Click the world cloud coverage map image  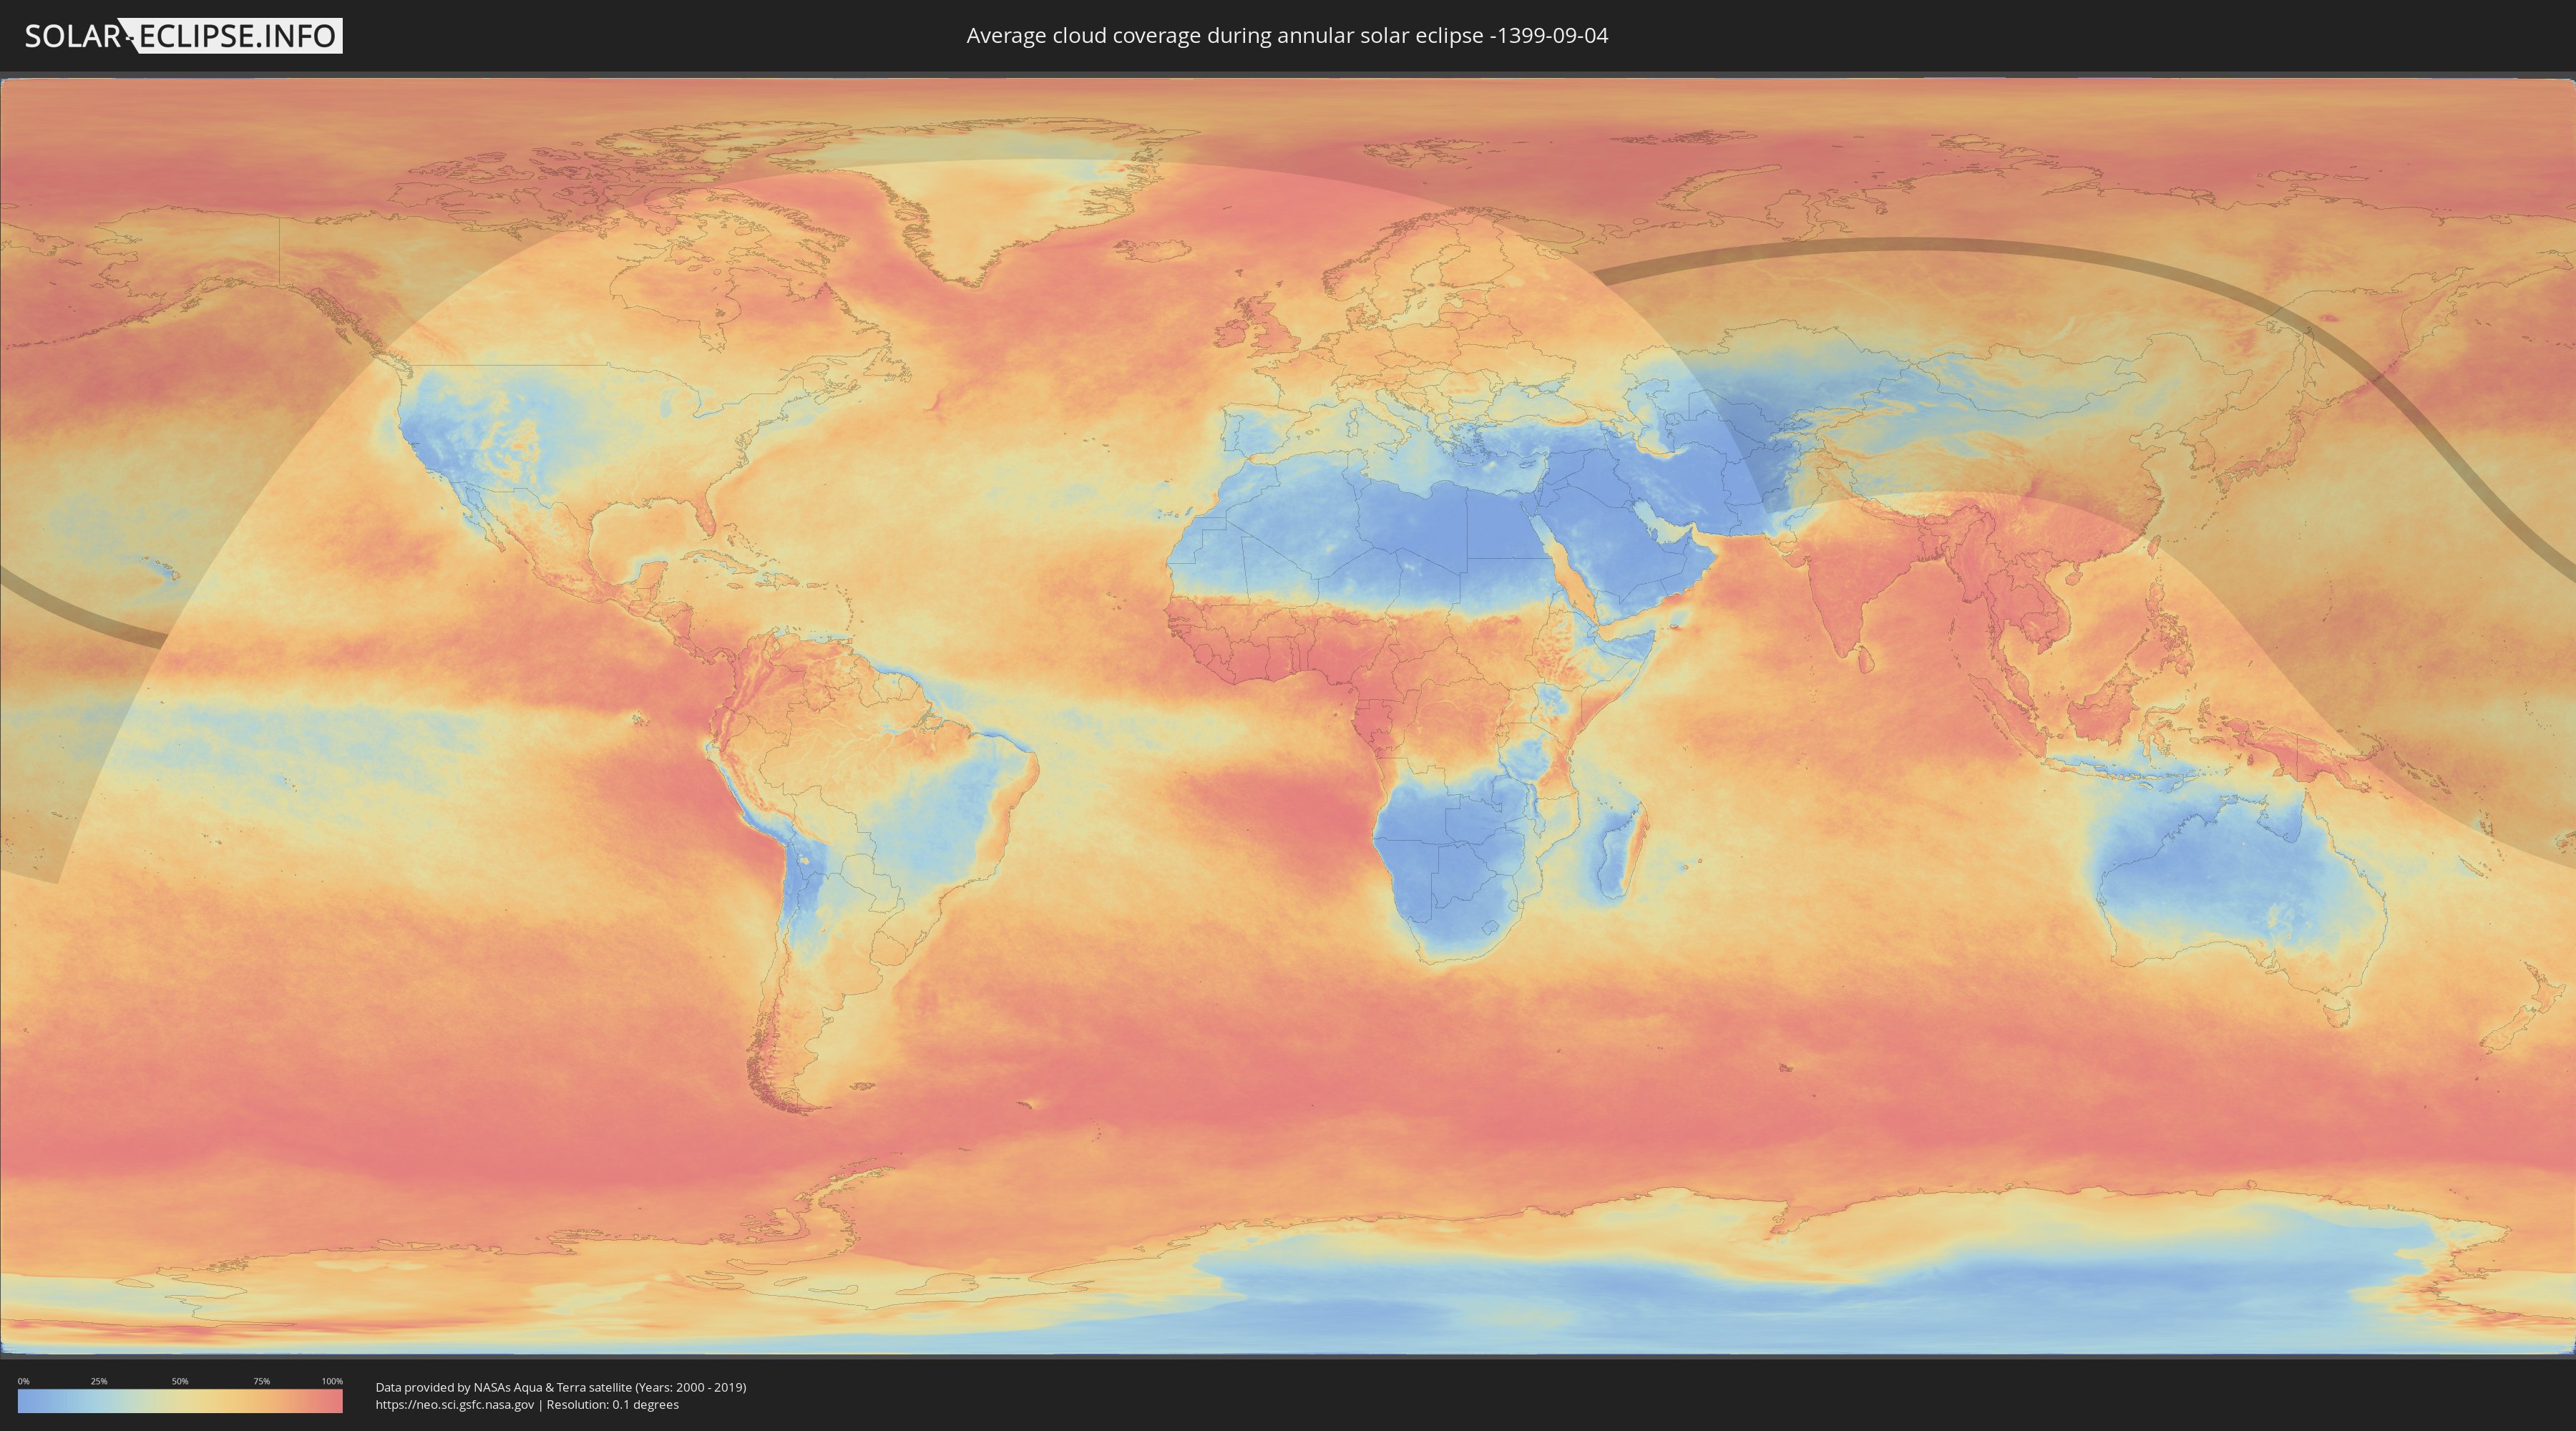pos(1288,716)
